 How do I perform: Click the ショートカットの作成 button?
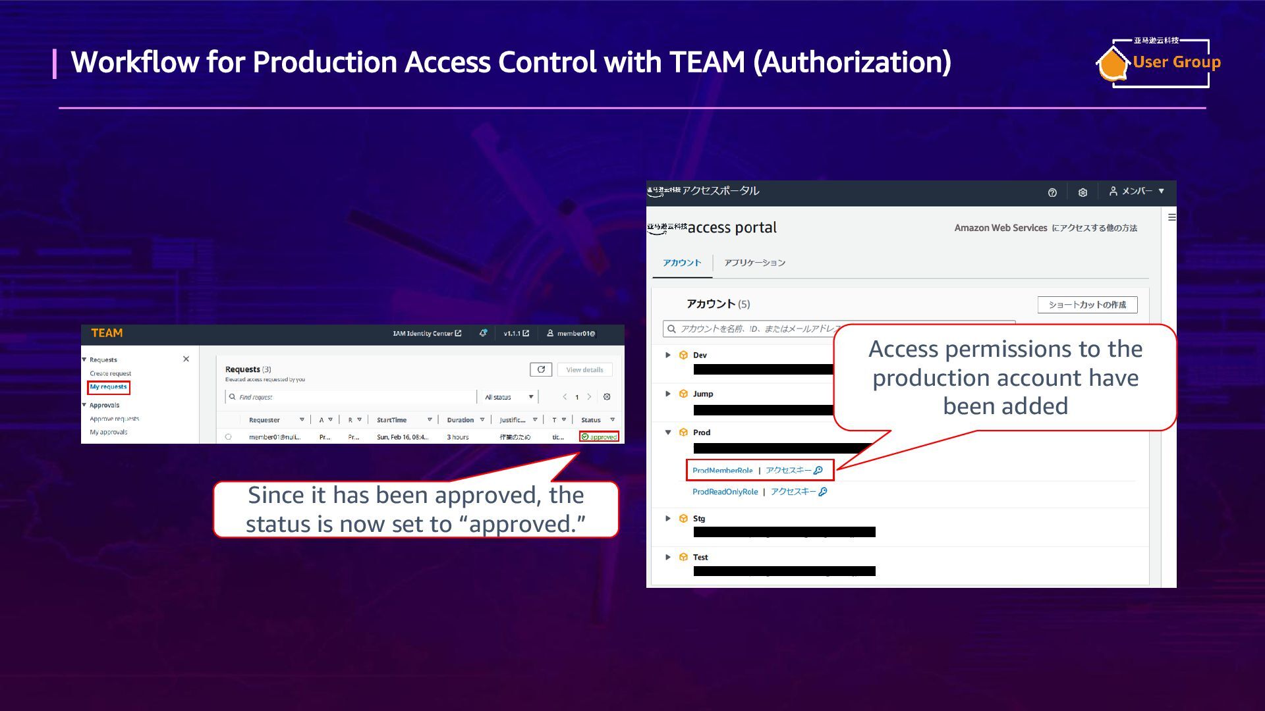pos(1087,305)
